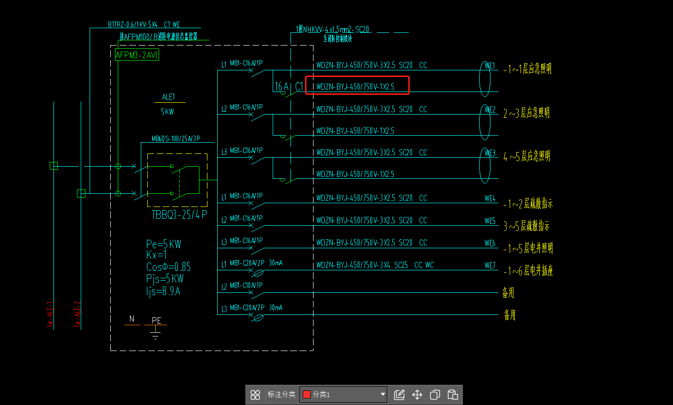The width and height of the screenshot is (673, 405).
Task: Click the 5KW text under ALE1
Action: 168,112
